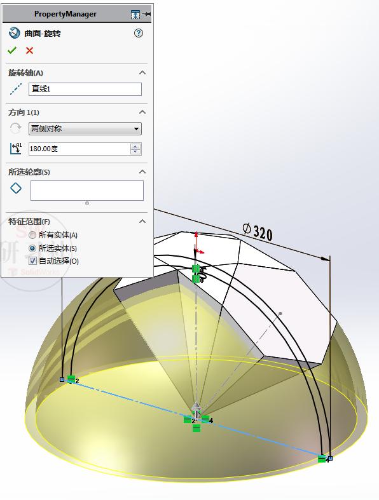
Task: Click the revolve axis dashed-line icon
Action: (x=16, y=89)
